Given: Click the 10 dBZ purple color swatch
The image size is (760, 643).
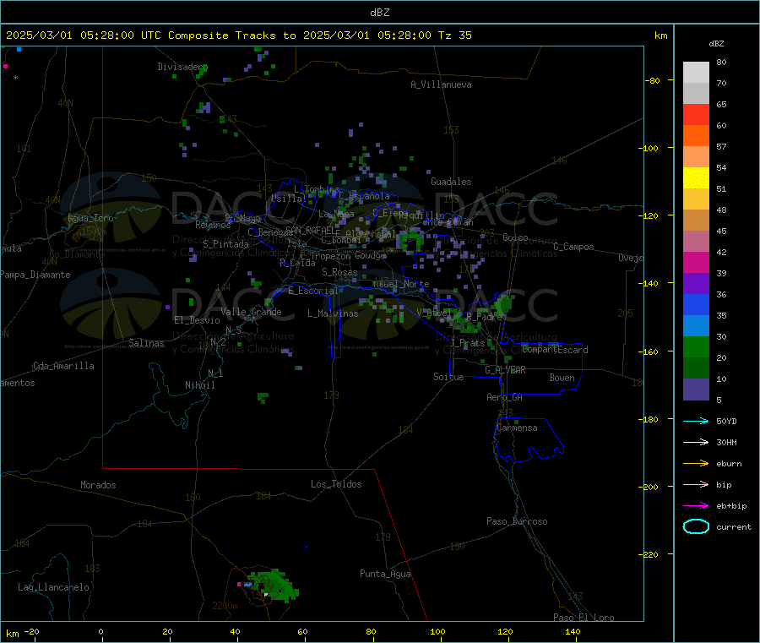Looking at the screenshot, I should coord(696,390).
